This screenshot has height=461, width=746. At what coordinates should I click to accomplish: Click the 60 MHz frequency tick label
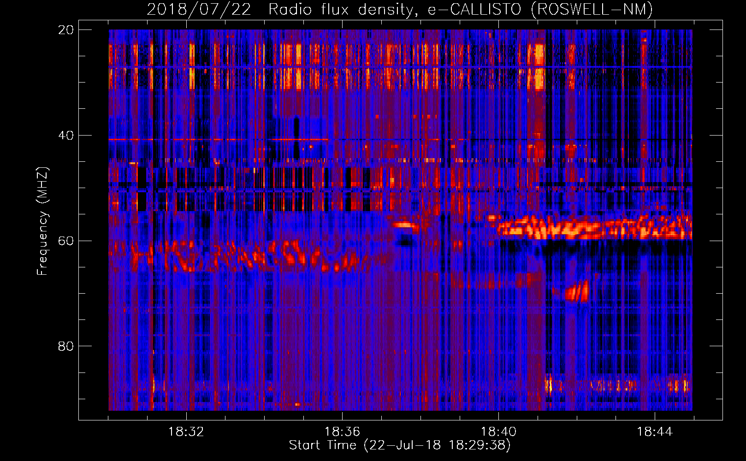point(65,241)
